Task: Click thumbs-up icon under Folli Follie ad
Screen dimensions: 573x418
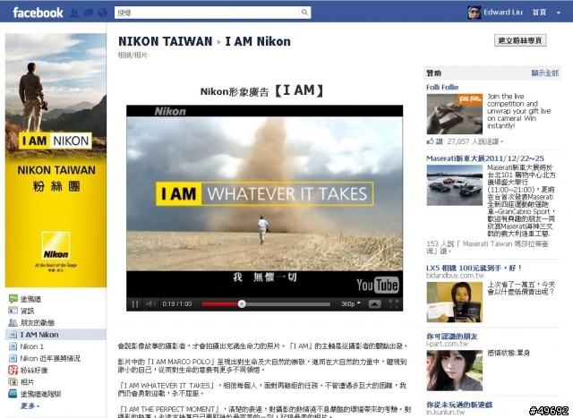Action: point(430,141)
